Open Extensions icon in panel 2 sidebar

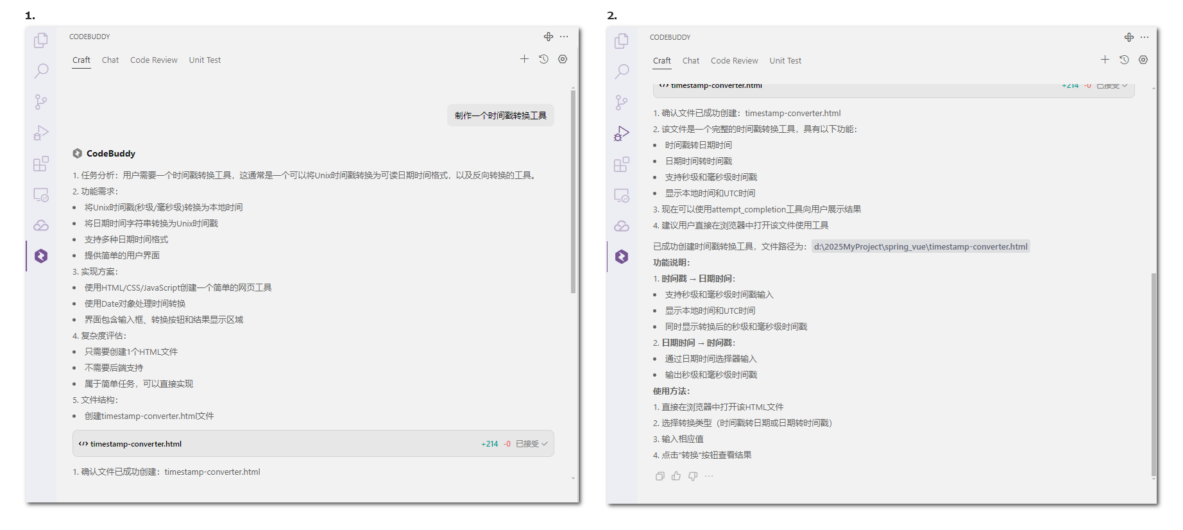point(622,164)
